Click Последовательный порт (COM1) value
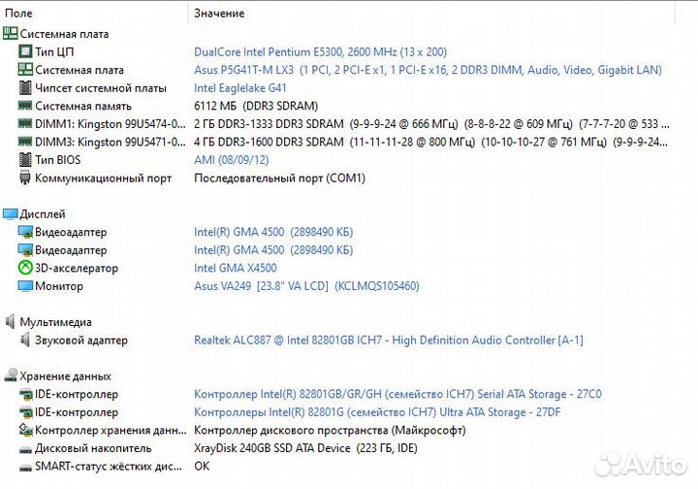This screenshot has height=489, width=698. click(x=279, y=179)
